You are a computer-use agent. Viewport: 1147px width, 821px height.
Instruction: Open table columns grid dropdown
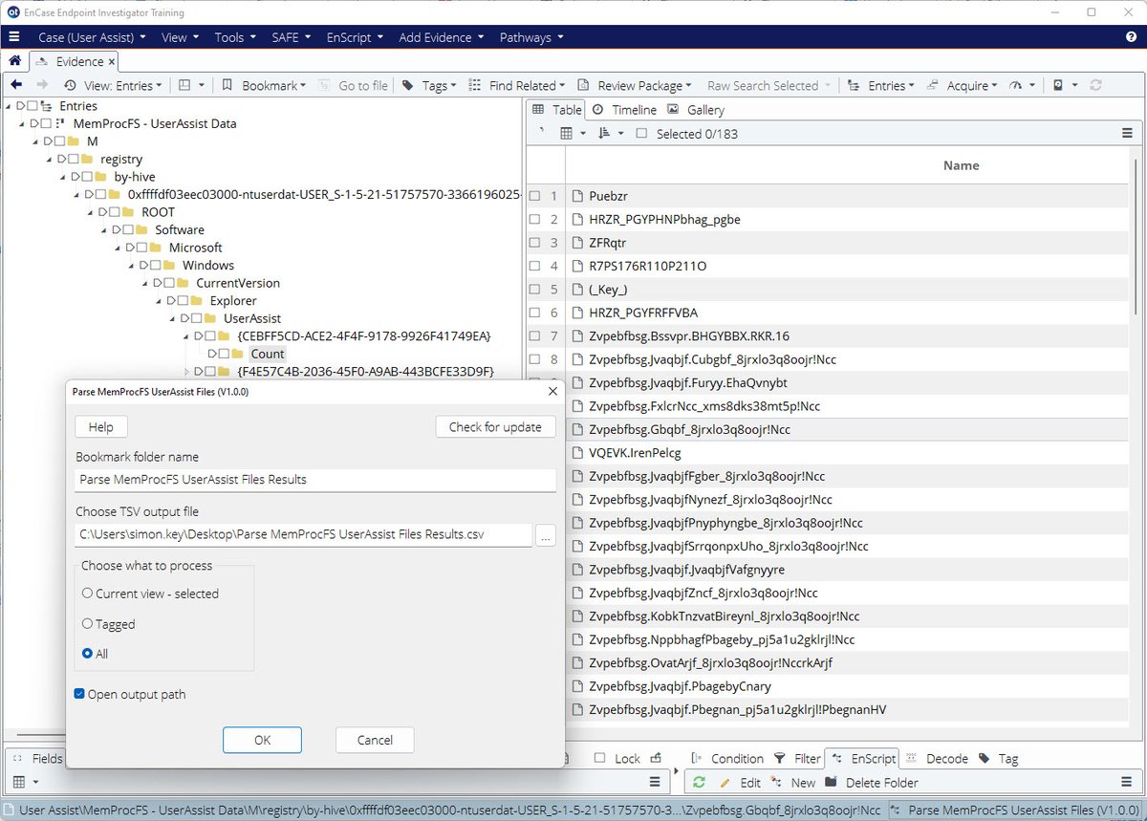coord(571,134)
